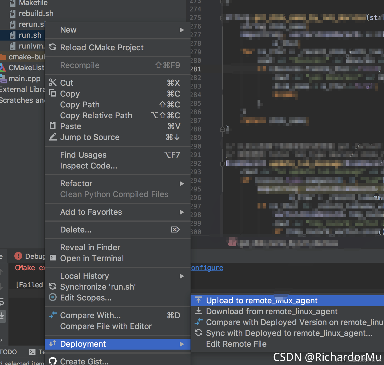Click the Edit Scopes circle icon
Viewport: 384px width, 365px height.
coord(53,297)
